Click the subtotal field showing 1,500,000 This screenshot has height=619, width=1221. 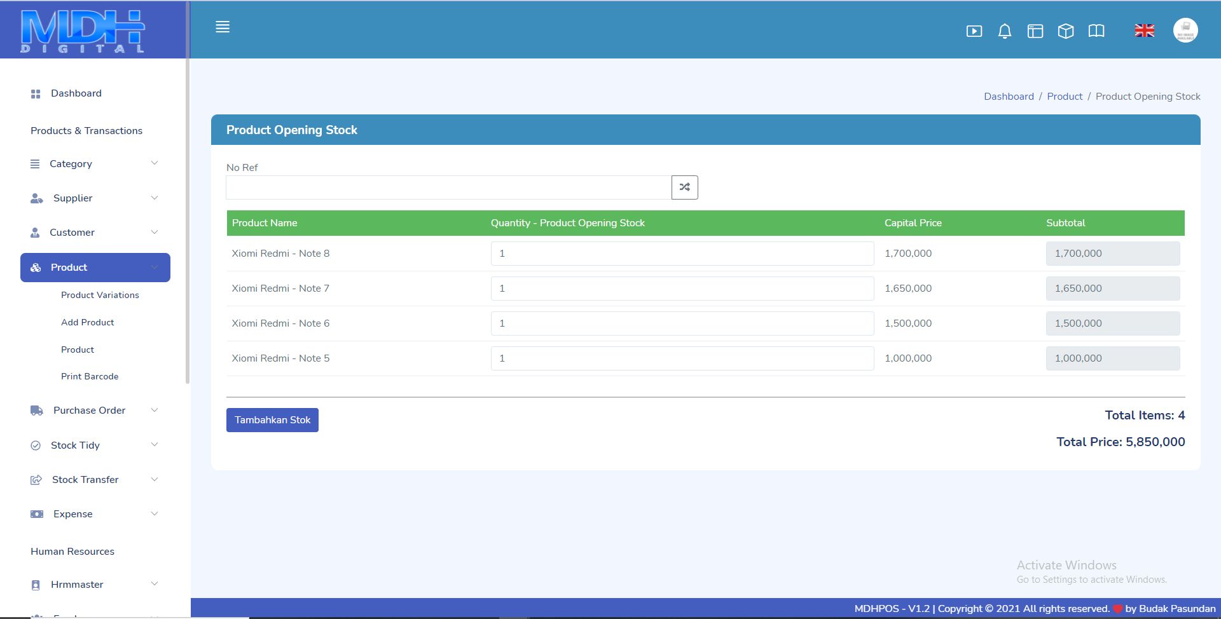(1113, 323)
